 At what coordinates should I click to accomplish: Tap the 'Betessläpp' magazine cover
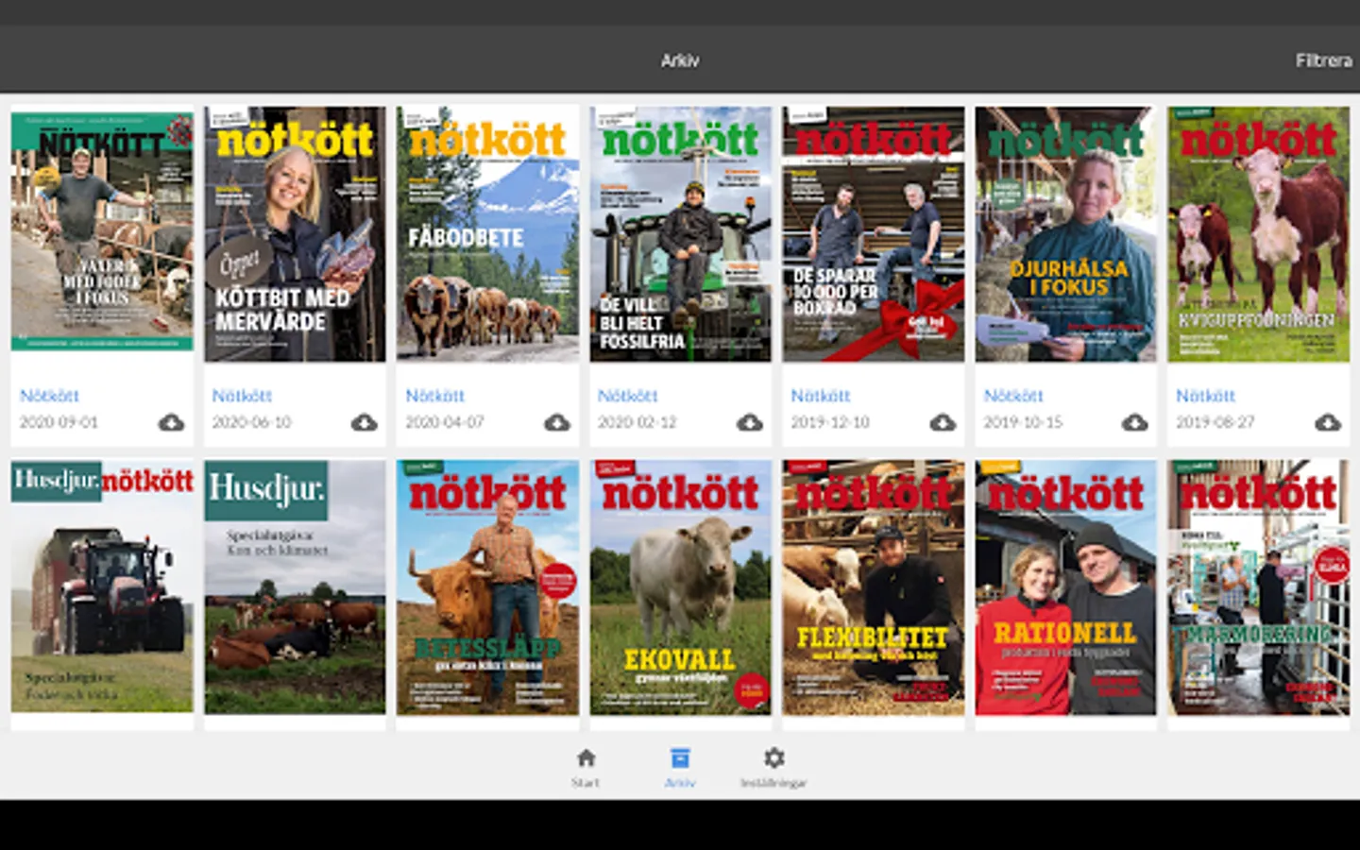pyautogui.click(x=487, y=587)
